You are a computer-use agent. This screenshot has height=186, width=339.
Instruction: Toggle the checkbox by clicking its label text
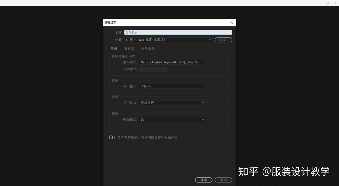146,137
